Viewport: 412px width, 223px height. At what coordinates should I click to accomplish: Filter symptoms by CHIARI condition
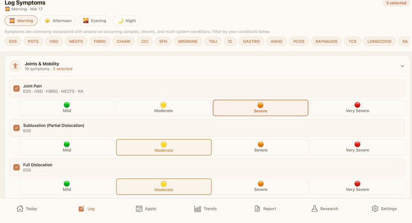pyautogui.click(x=124, y=41)
